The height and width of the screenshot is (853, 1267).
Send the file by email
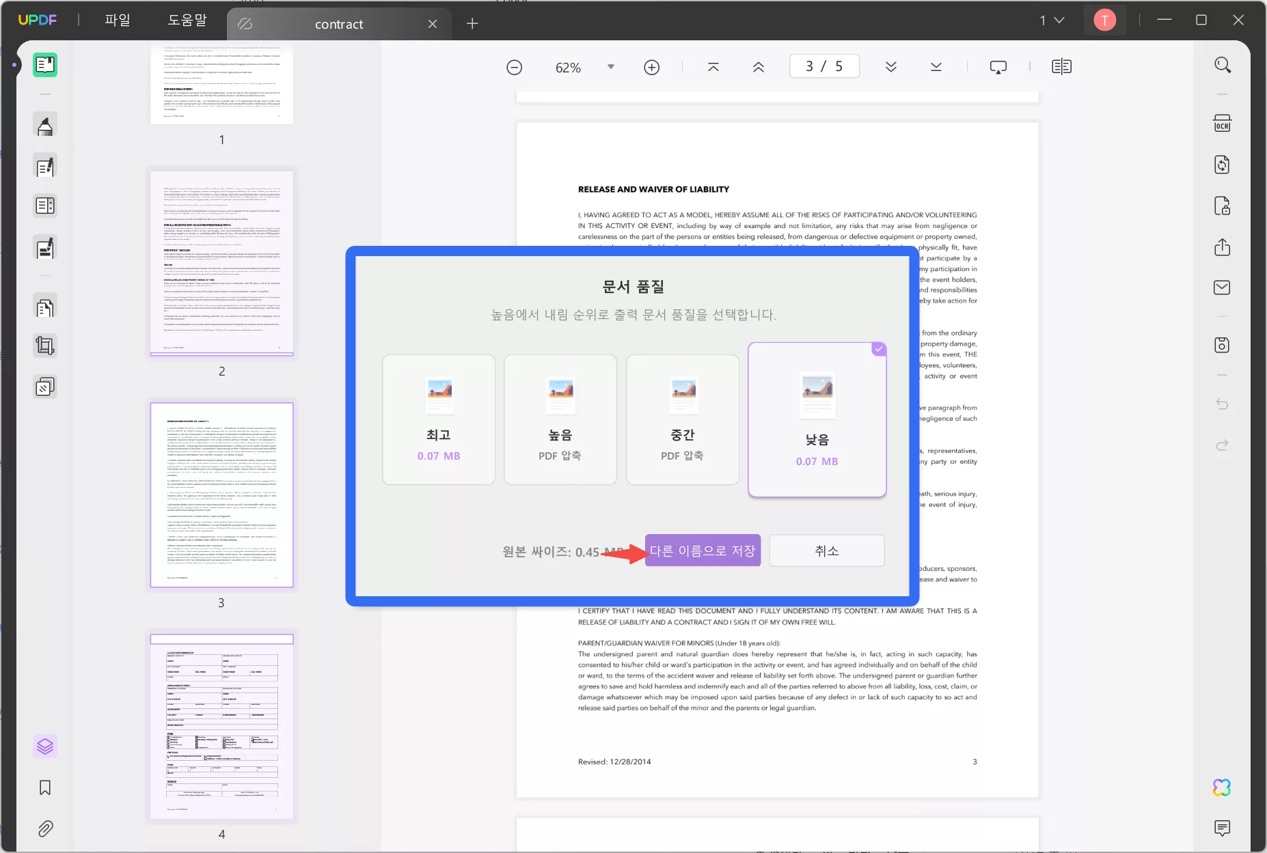pyautogui.click(x=1223, y=288)
